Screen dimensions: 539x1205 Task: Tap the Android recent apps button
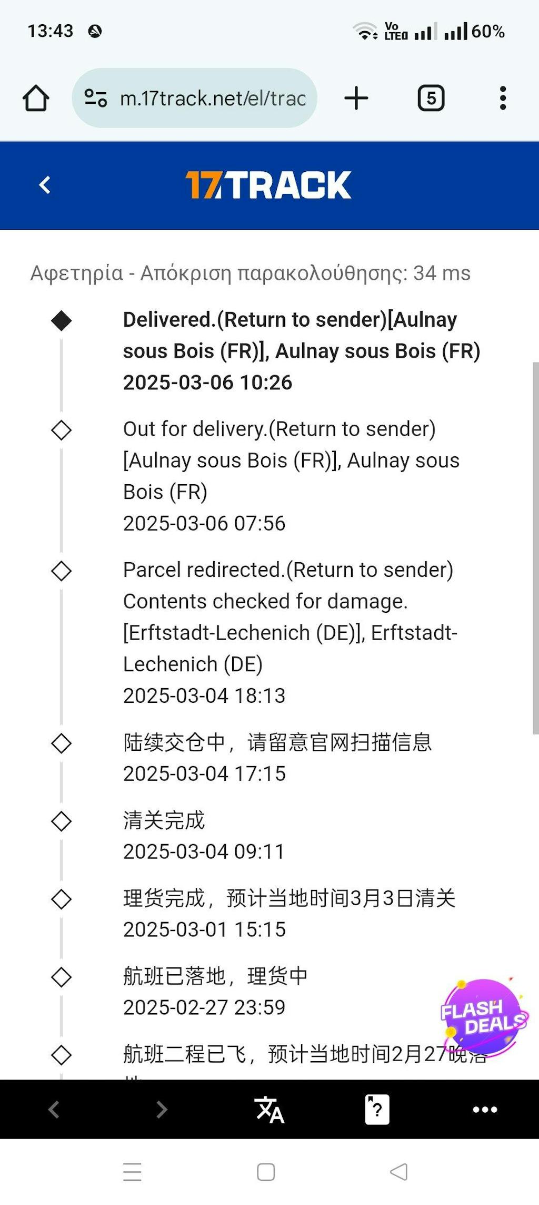click(132, 1172)
